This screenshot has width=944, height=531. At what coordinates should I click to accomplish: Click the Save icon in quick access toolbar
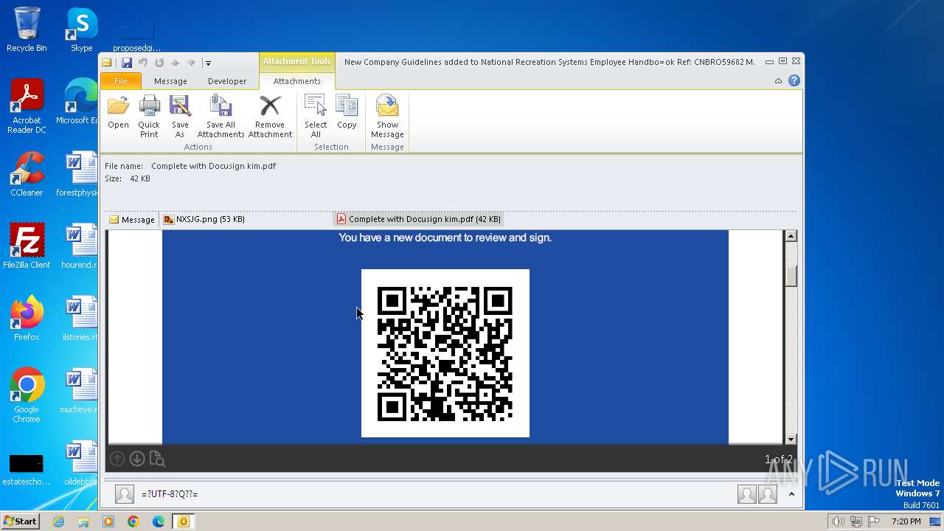point(127,63)
